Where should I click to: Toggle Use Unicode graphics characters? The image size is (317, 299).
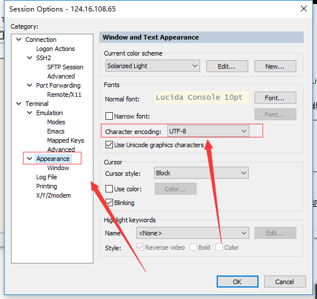click(109, 145)
